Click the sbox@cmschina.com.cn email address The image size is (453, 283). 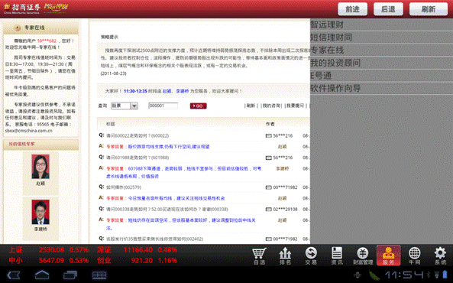pos(28,131)
